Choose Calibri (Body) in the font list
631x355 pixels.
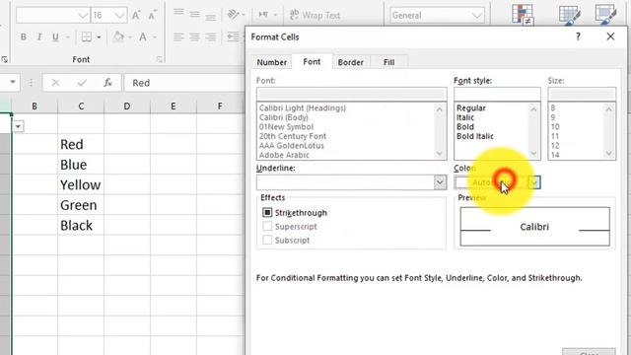(x=284, y=117)
